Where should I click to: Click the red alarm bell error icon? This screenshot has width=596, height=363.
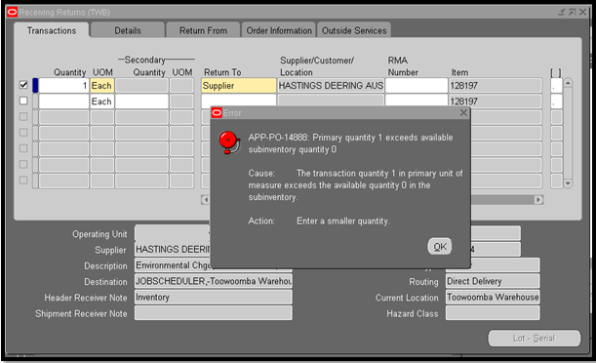229,142
